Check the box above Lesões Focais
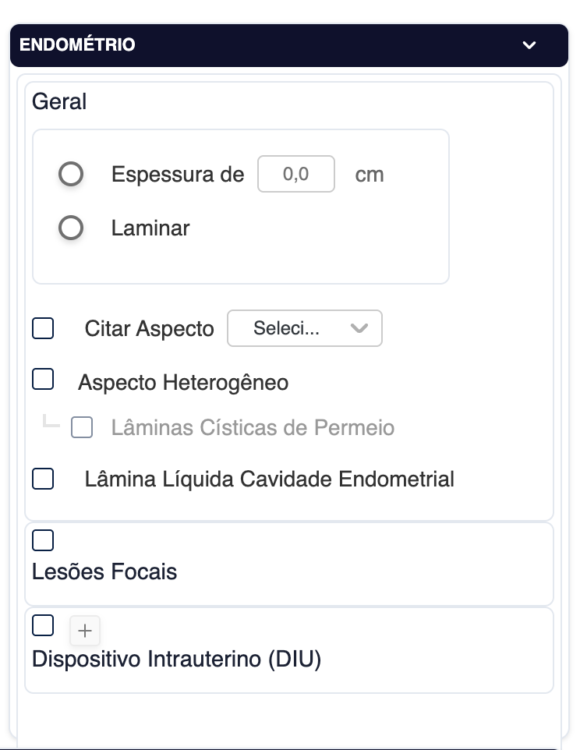The image size is (580, 750). click(43, 540)
